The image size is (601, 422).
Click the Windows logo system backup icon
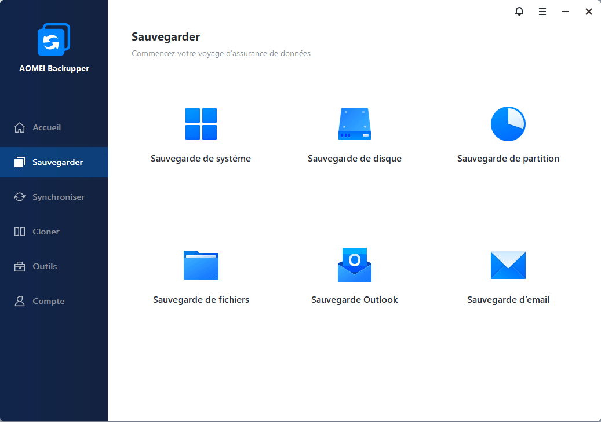tap(201, 124)
